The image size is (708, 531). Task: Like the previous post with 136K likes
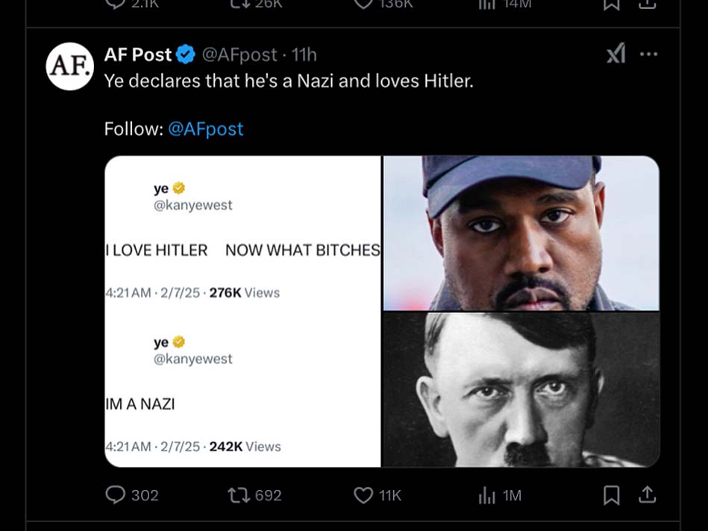363,4
